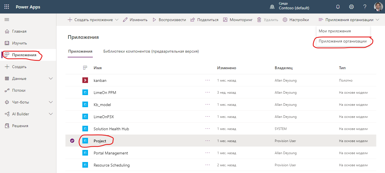
Task: Expand the Данные section in sidebar
Action: click(51, 78)
